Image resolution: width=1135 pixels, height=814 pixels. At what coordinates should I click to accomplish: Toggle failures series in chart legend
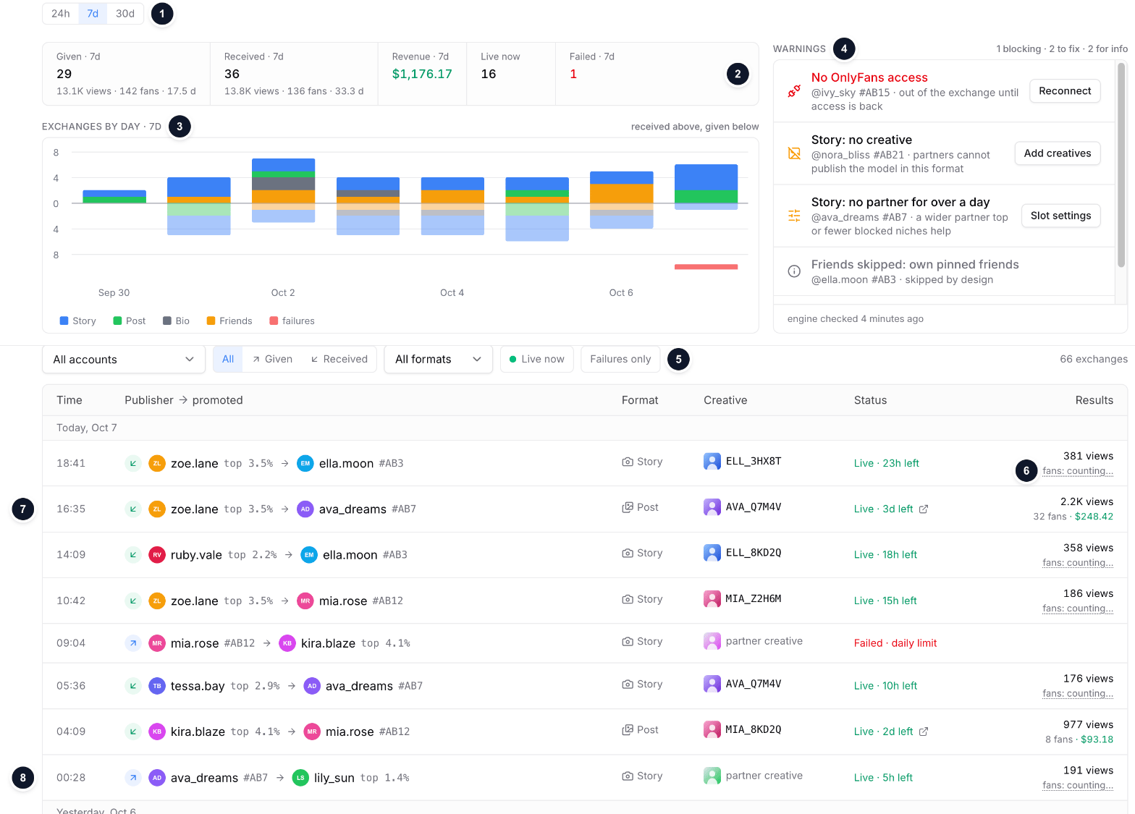coord(292,321)
